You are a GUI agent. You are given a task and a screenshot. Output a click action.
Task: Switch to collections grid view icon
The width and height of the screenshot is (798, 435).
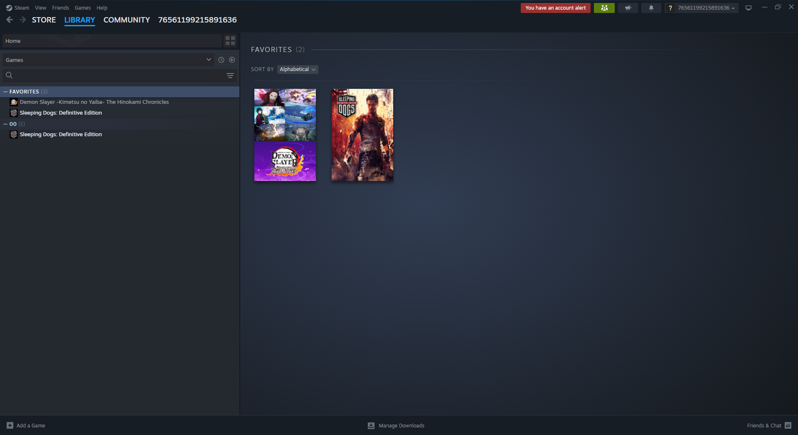(230, 41)
